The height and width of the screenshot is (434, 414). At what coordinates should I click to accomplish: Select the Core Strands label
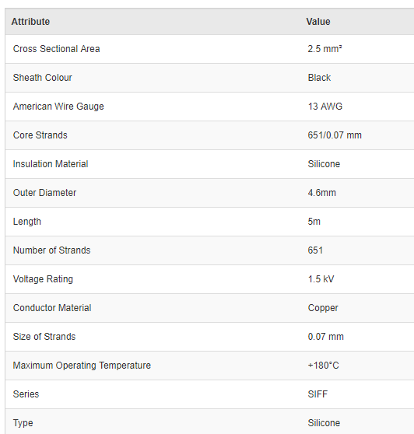[40, 135]
